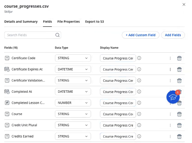Click info icon next to Certificate Code display name
Viewport: 192px width, 143px height.
(x=139, y=58)
